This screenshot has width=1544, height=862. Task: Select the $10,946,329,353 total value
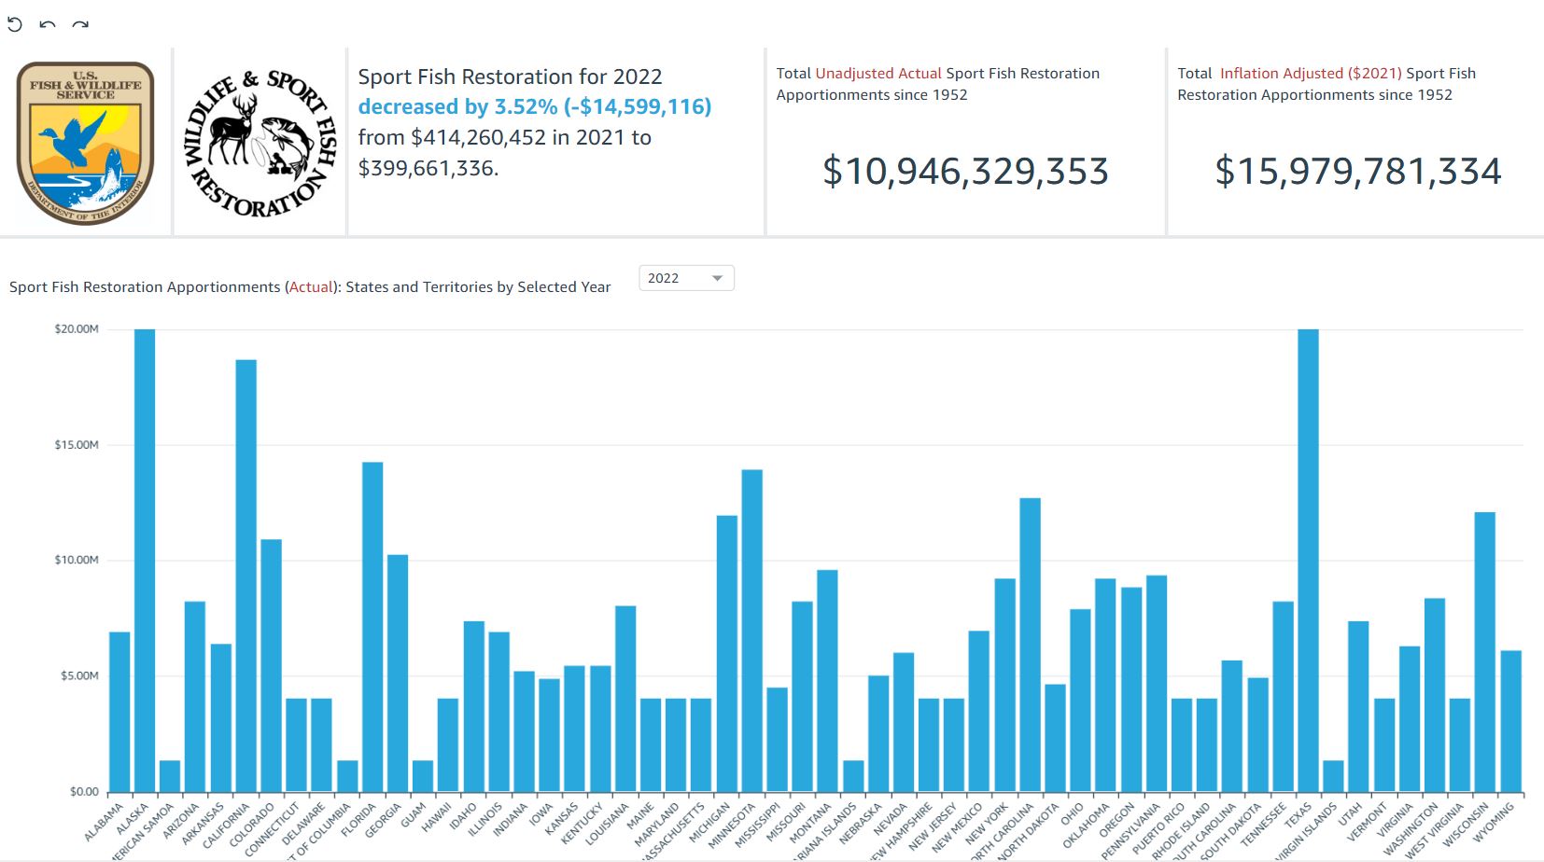[965, 172]
